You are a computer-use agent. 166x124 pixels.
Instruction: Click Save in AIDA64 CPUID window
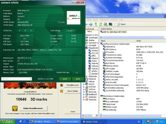[65, 79]
